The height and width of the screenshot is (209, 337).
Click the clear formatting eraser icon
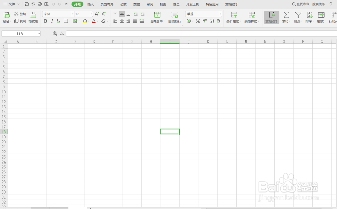103,21
